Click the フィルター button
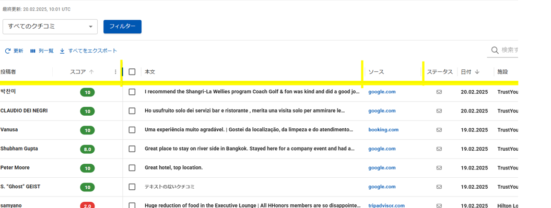This screenshot has height=208, width=551. (122, 27)
